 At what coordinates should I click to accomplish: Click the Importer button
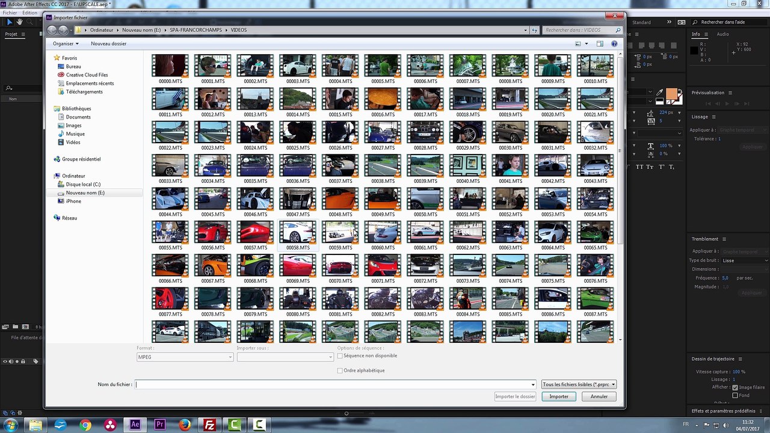(559, 396)
